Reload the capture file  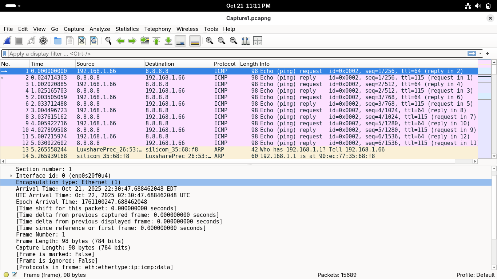pyautogui.click(x=94, y=41)
